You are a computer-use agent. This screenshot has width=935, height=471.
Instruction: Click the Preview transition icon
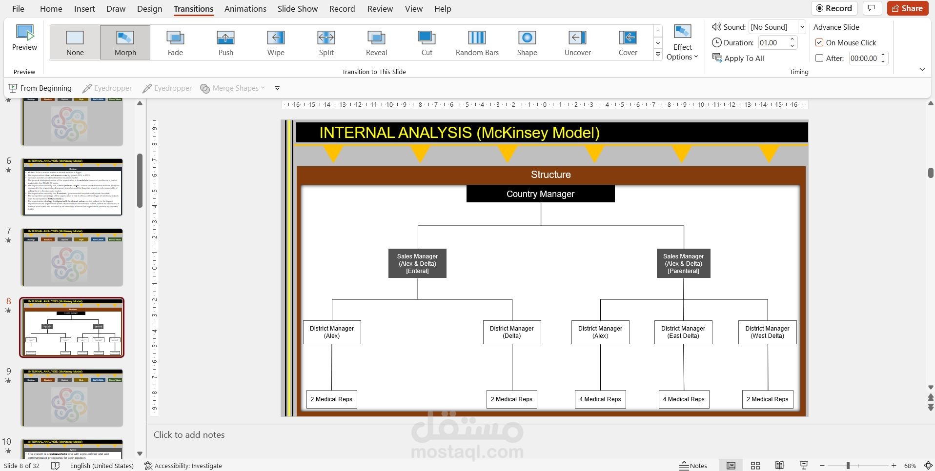coord(24,38)
